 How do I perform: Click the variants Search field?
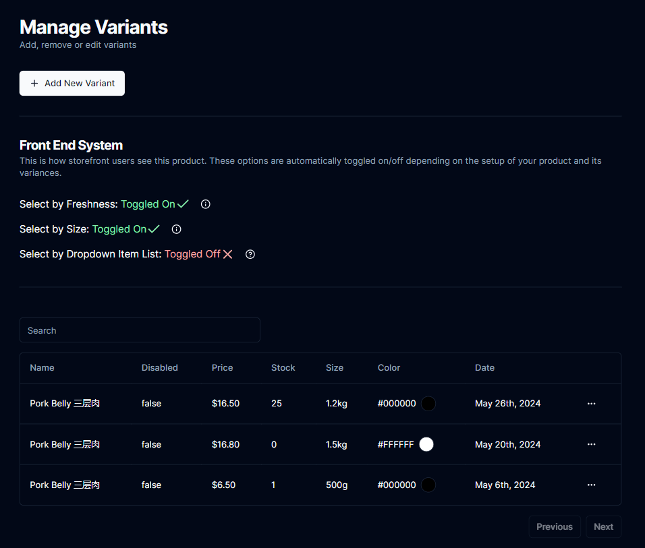coord(140,330)
